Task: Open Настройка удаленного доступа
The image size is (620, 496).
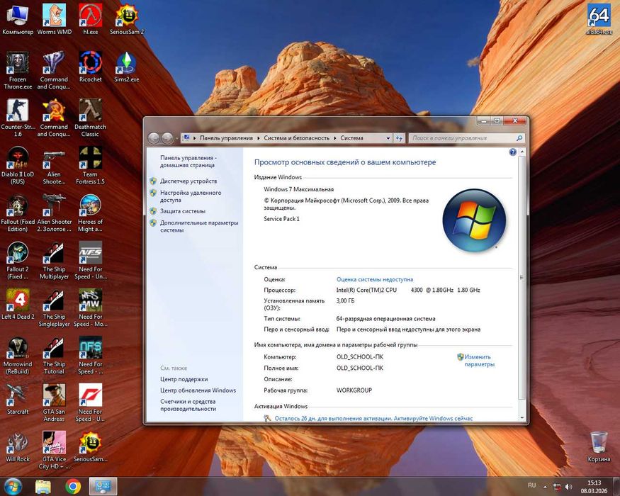Action: (x=191, y=196)
